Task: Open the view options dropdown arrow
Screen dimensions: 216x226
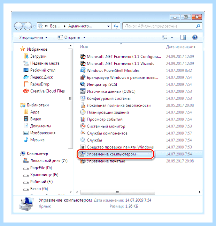Action: (x=172, y=37)
